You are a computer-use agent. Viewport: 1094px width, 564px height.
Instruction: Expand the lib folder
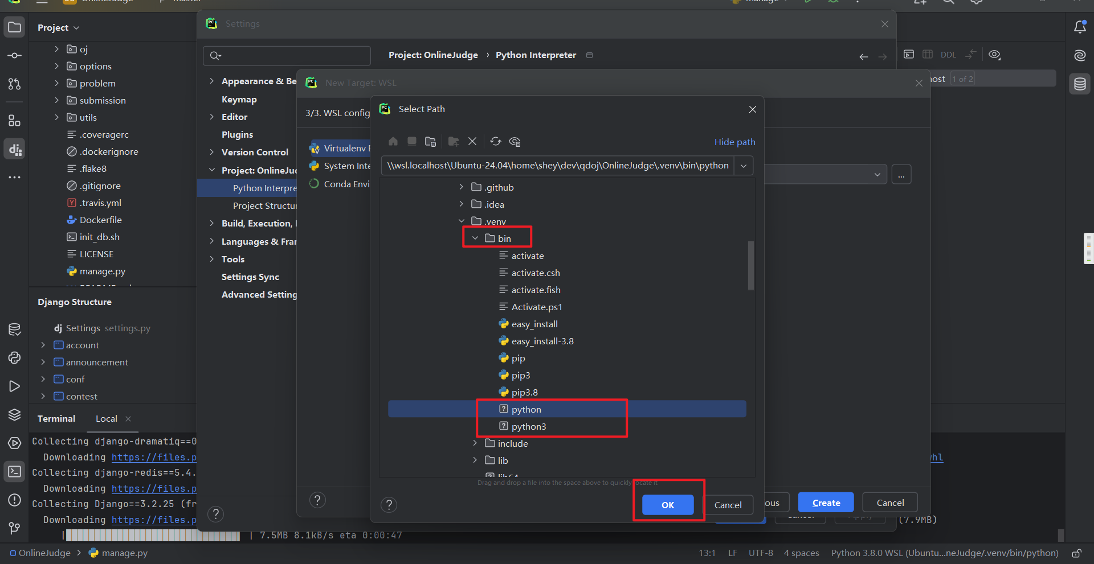click(x=475, y=460)
